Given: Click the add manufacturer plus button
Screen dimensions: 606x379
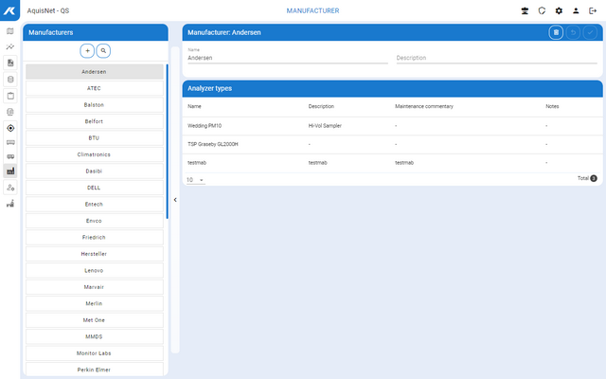Looking at the screenshot, I should (87, 50).
